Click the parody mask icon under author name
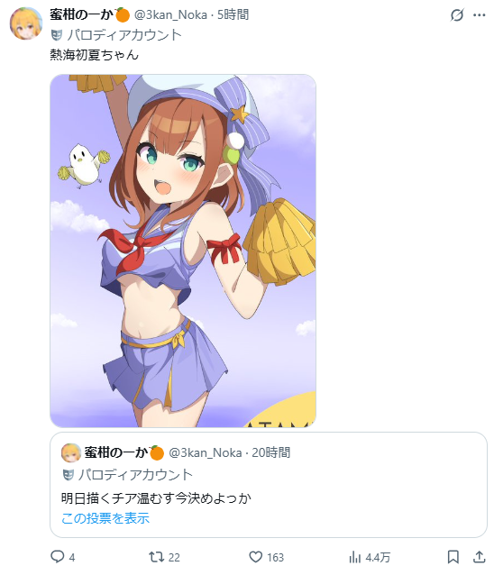Image resolution: width=494 pixels, height=575 pixels. coord(56,35)
